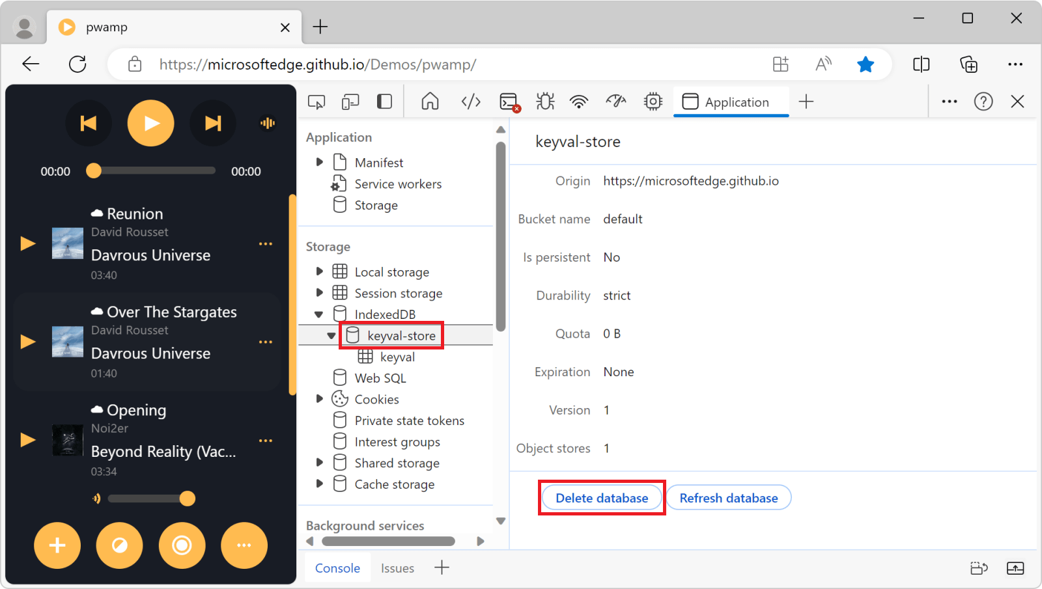Click the Refresh database button
1042x589 pixels.
click(728, 497)
